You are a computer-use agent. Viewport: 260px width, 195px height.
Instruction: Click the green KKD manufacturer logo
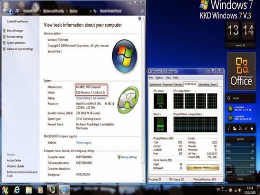click(128, 100)
